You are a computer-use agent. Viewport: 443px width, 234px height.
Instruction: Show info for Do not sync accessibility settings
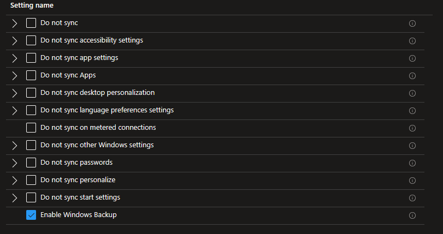pyautogui.click(x=412, y=41)
